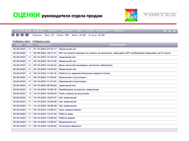189x141 pixels.
Task: Select row added 09.10.2023 11:27:53
Action: (x=94, y=81)
